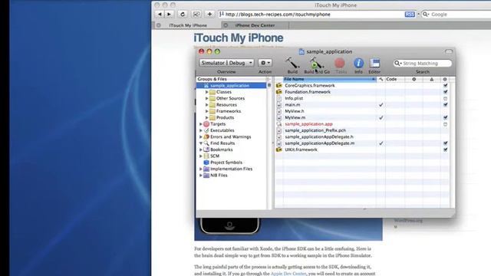Click the target bullseye column header

coord(445,79)
